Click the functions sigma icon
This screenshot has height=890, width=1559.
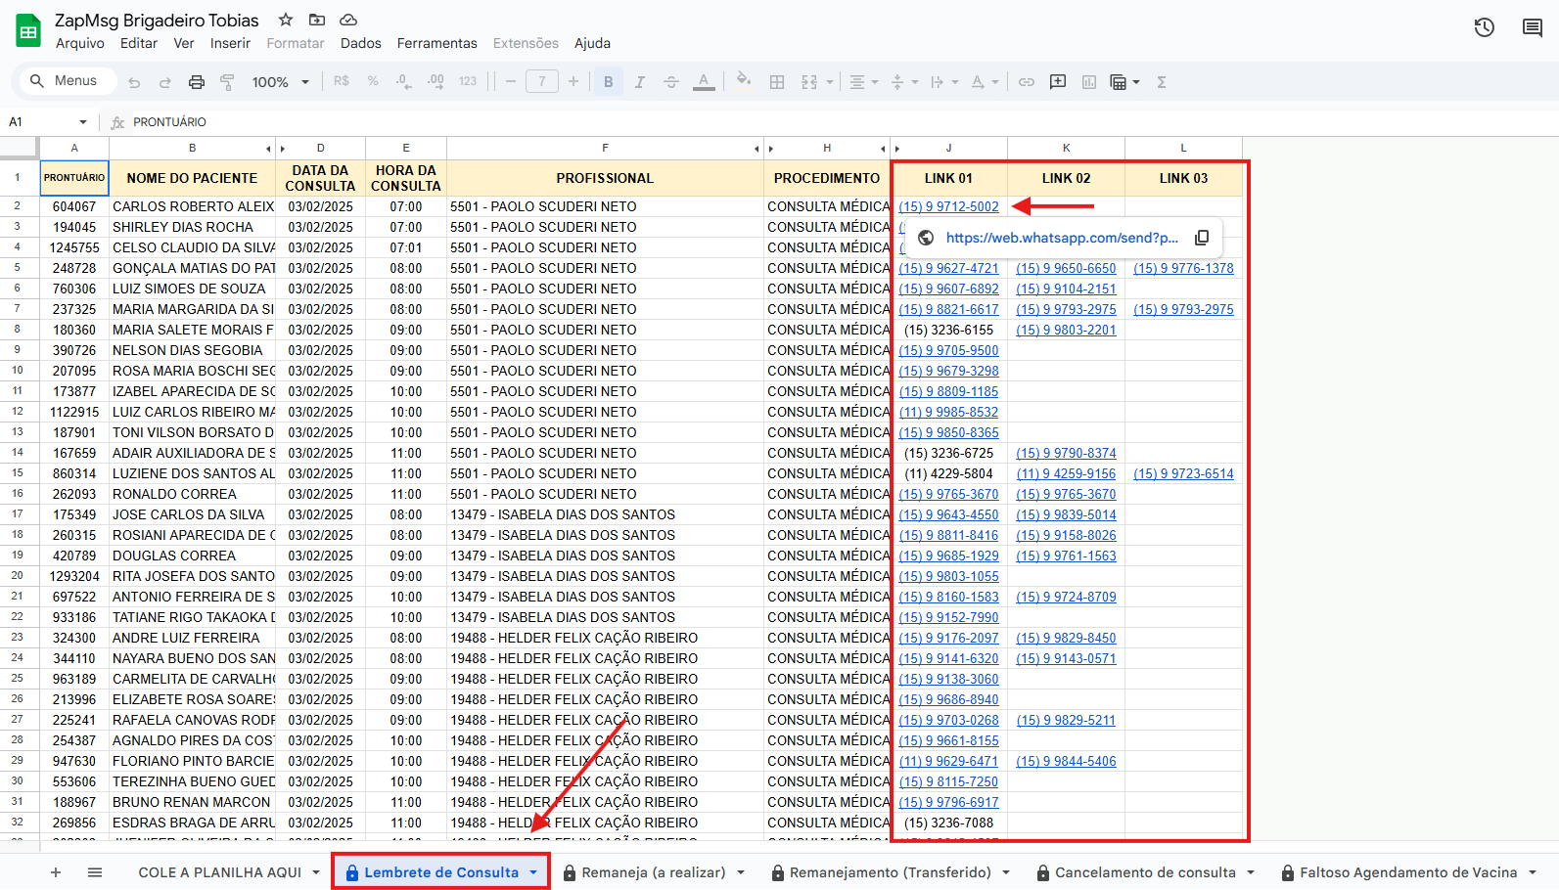point(1162,82)
